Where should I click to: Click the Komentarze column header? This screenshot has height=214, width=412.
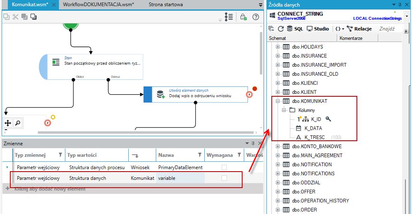click(x=358, y=38)
